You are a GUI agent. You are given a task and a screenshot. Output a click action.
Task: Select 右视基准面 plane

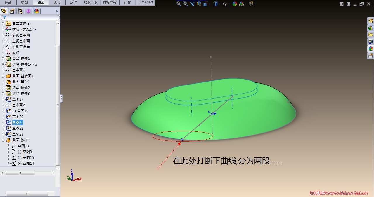point(21,47)
